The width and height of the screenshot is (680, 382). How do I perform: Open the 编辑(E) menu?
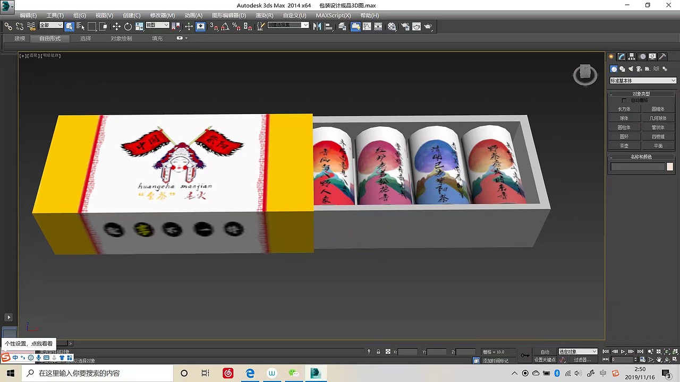tap(28, 15)
